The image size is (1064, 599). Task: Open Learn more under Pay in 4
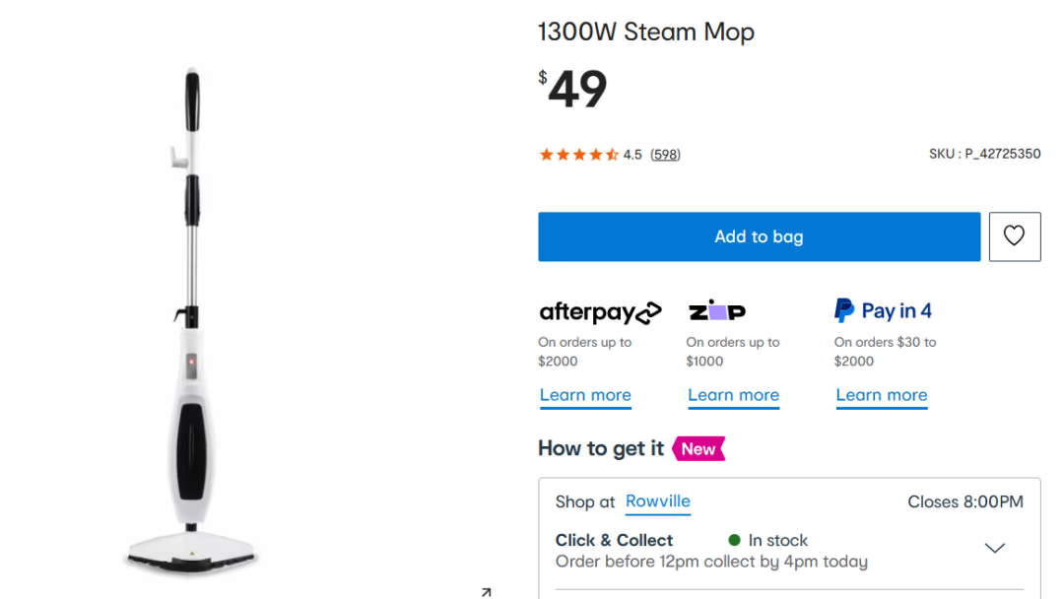pos(881,395)
